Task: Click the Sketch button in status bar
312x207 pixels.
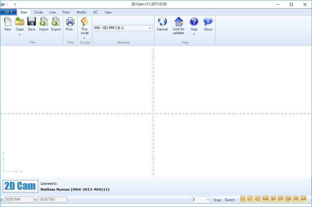Action: [x=230, y=200]
